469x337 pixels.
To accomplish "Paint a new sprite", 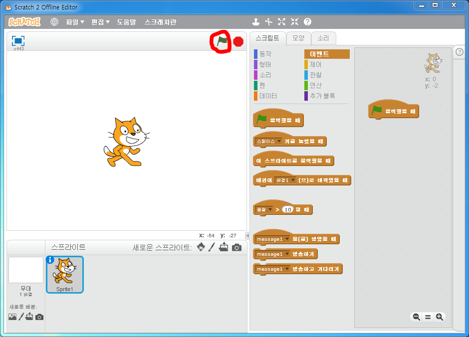I will [x=212, y=247].
